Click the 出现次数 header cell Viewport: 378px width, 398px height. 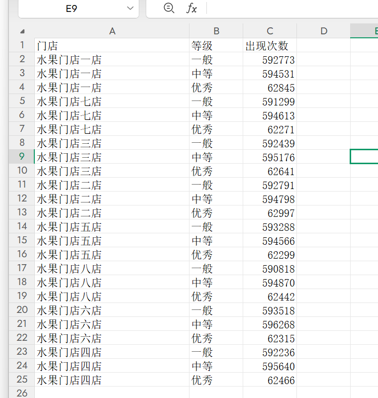[270, 46]
